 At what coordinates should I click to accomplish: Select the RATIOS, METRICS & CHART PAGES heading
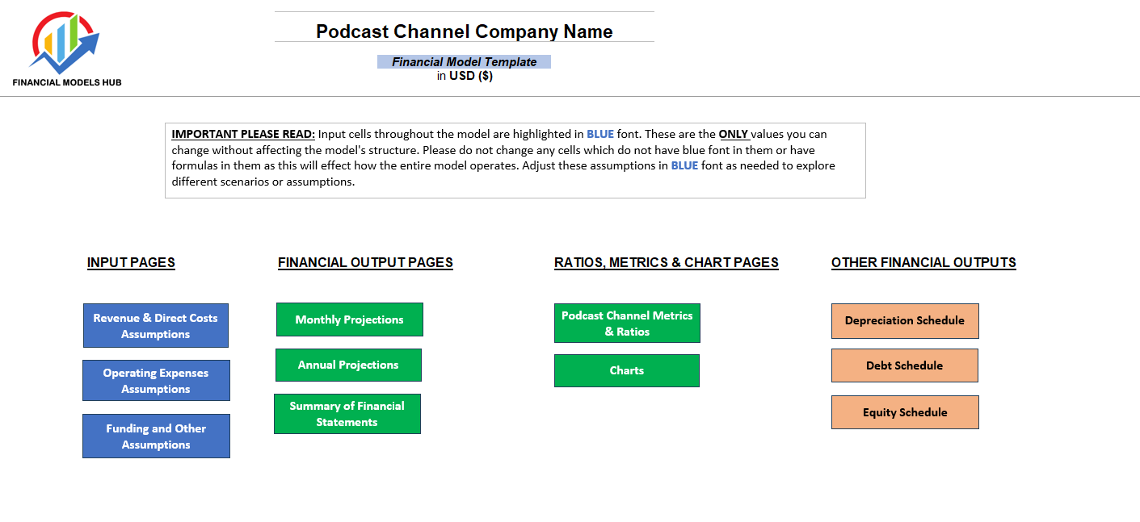[x=667, y=262]
